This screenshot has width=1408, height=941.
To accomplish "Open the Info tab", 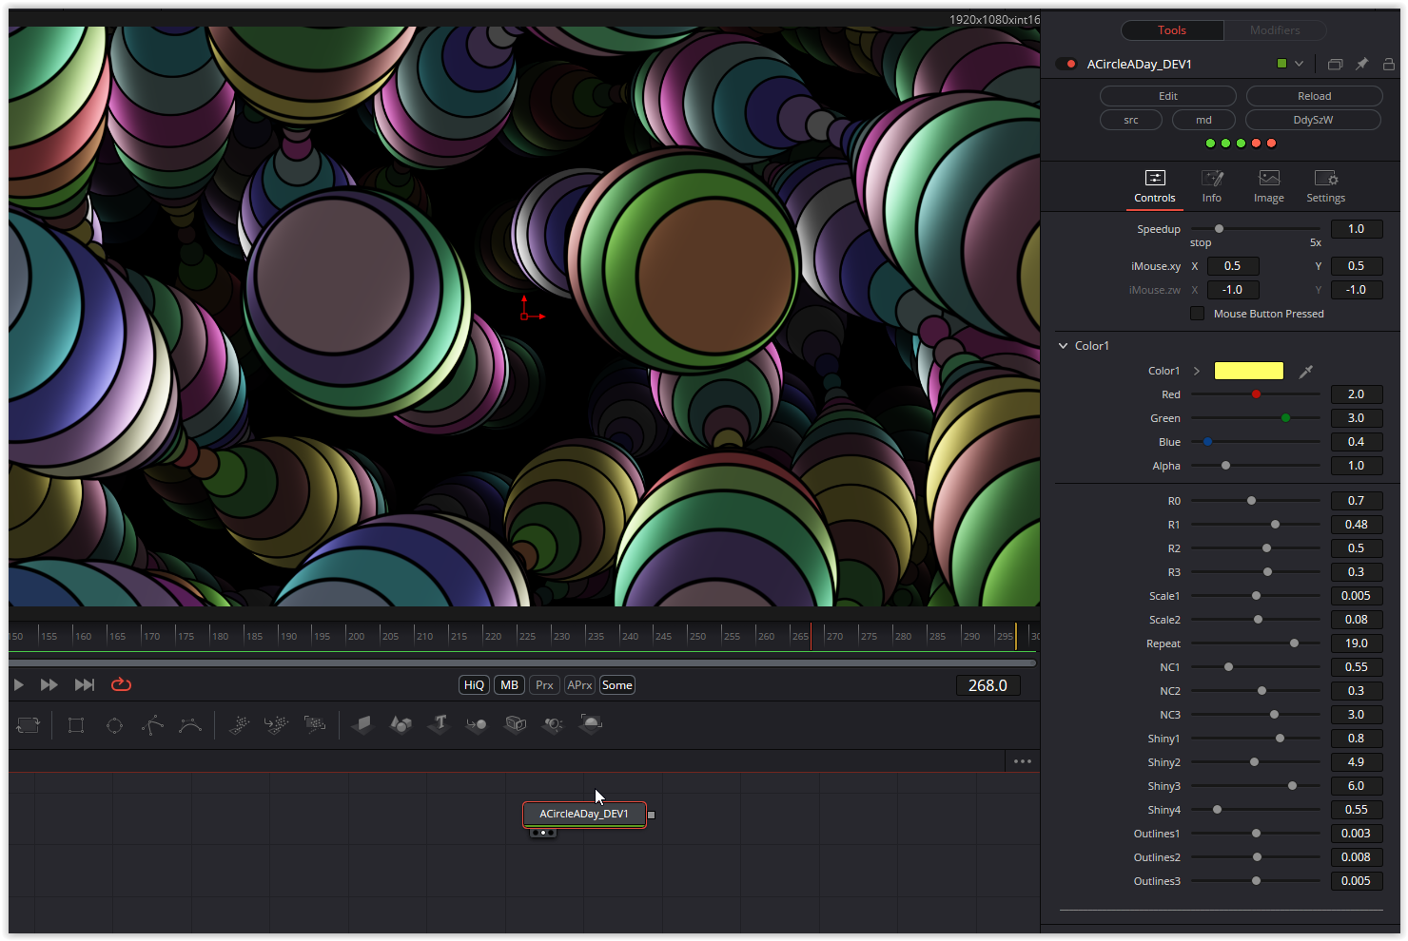I will click(x=1211, y=187).
